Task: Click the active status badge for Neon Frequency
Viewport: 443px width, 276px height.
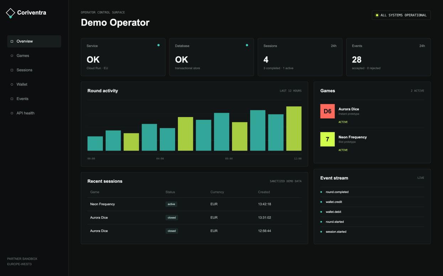Action: (172, 204)
